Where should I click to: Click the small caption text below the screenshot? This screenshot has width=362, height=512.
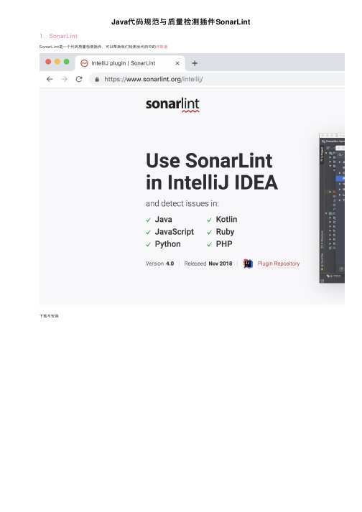pyautogui.click(x=49, y=316)
